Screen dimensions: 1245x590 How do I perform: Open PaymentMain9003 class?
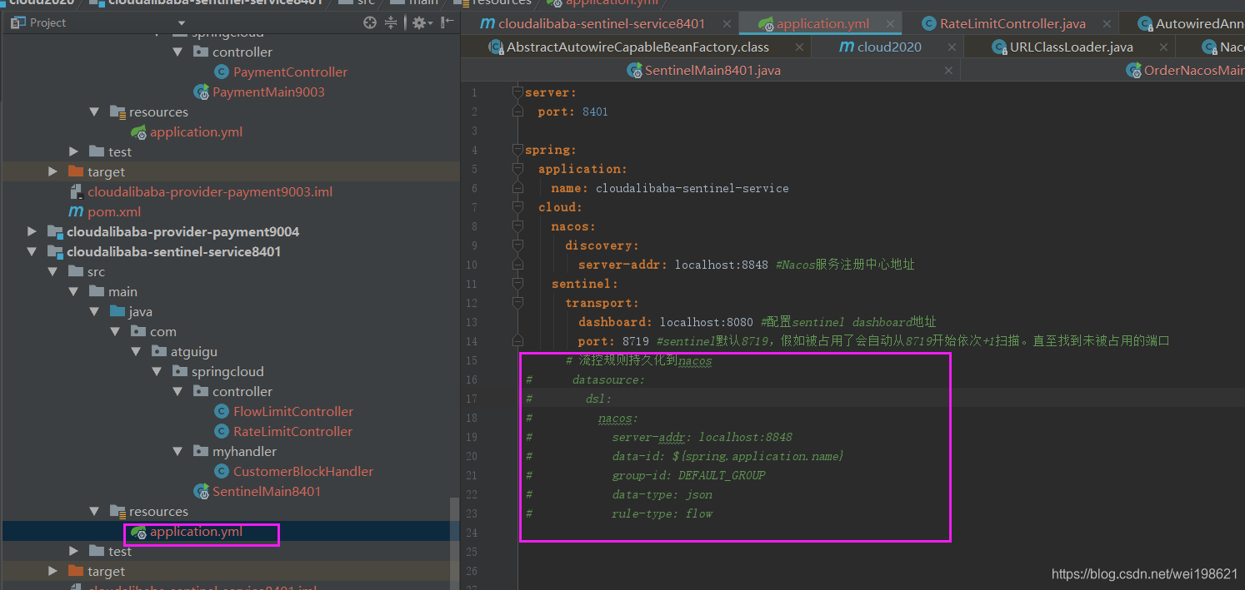pyautogui.click(x=268, y=92)
